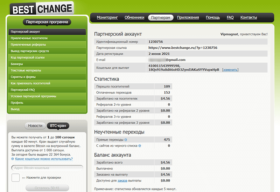This screenshot has width=280, height=192.
Task: Click the value 109 for Перешло посетителей
Action: pos(167,87)
